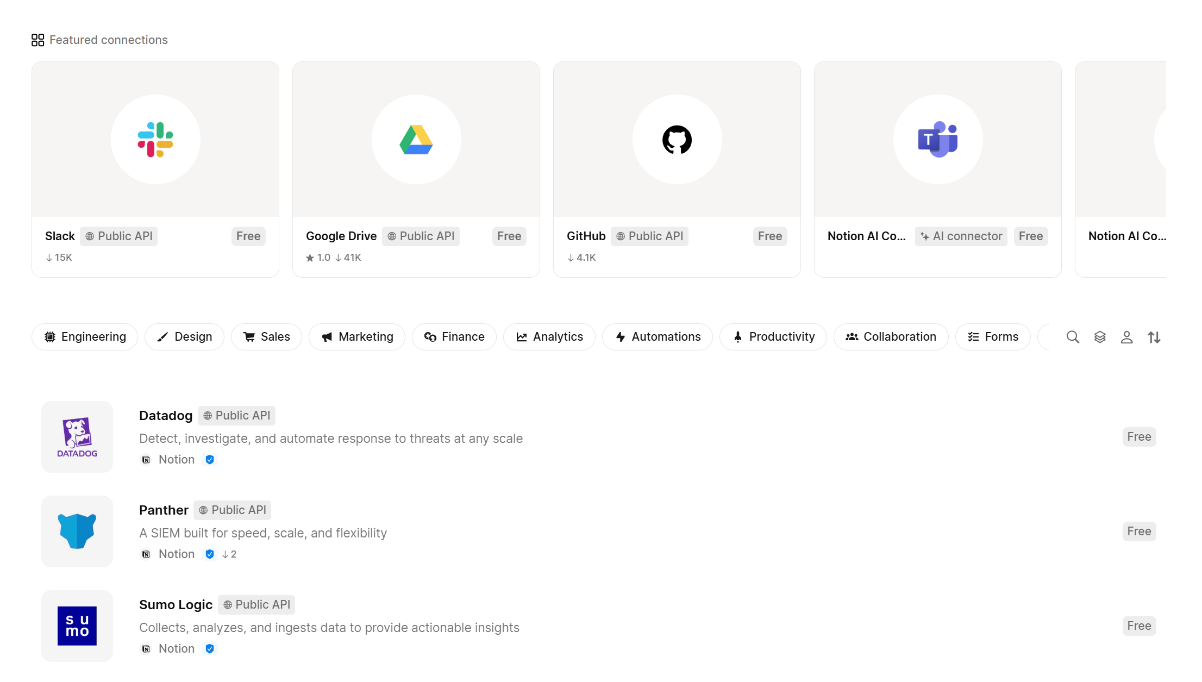Click the Notion author under Sumo Logic
The width and height of the screenshot is (1202, 682).
168,649
